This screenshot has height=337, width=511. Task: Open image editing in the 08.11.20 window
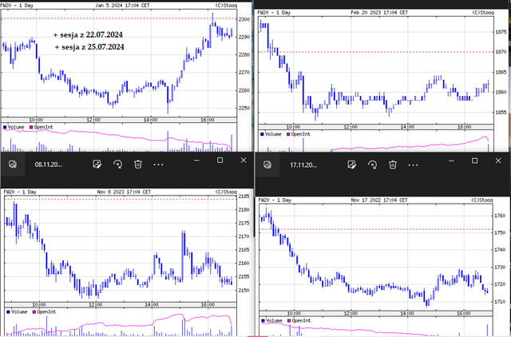click(97, 165)
